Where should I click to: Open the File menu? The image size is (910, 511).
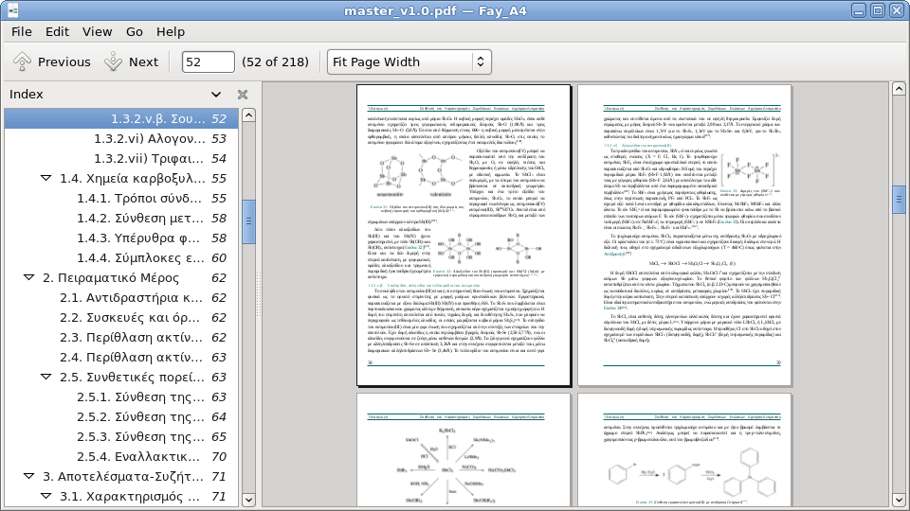22,31
